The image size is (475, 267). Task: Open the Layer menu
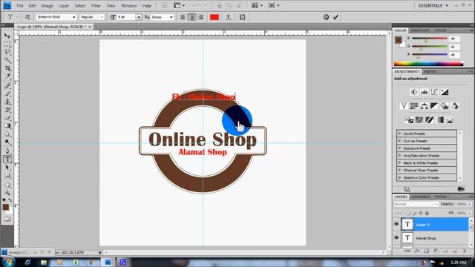pyautogui.click(x=64, y=6)
